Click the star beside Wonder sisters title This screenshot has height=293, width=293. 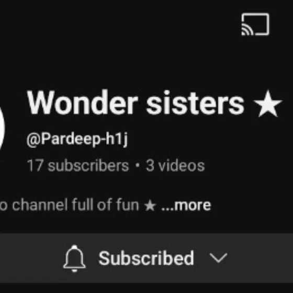[267, 104]
